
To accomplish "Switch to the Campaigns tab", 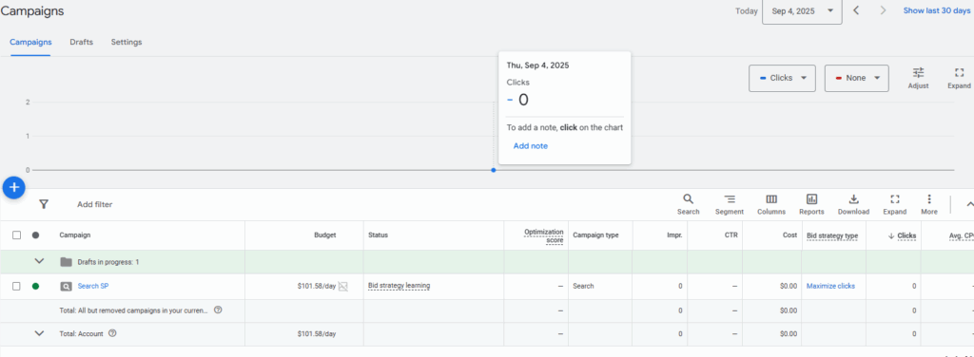I will tap(30, 42).
